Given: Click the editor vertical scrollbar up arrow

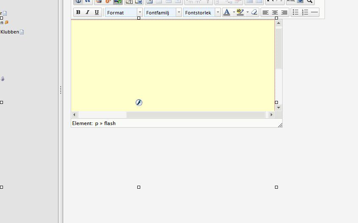Looking at the screenshot, I should point(278,23).
